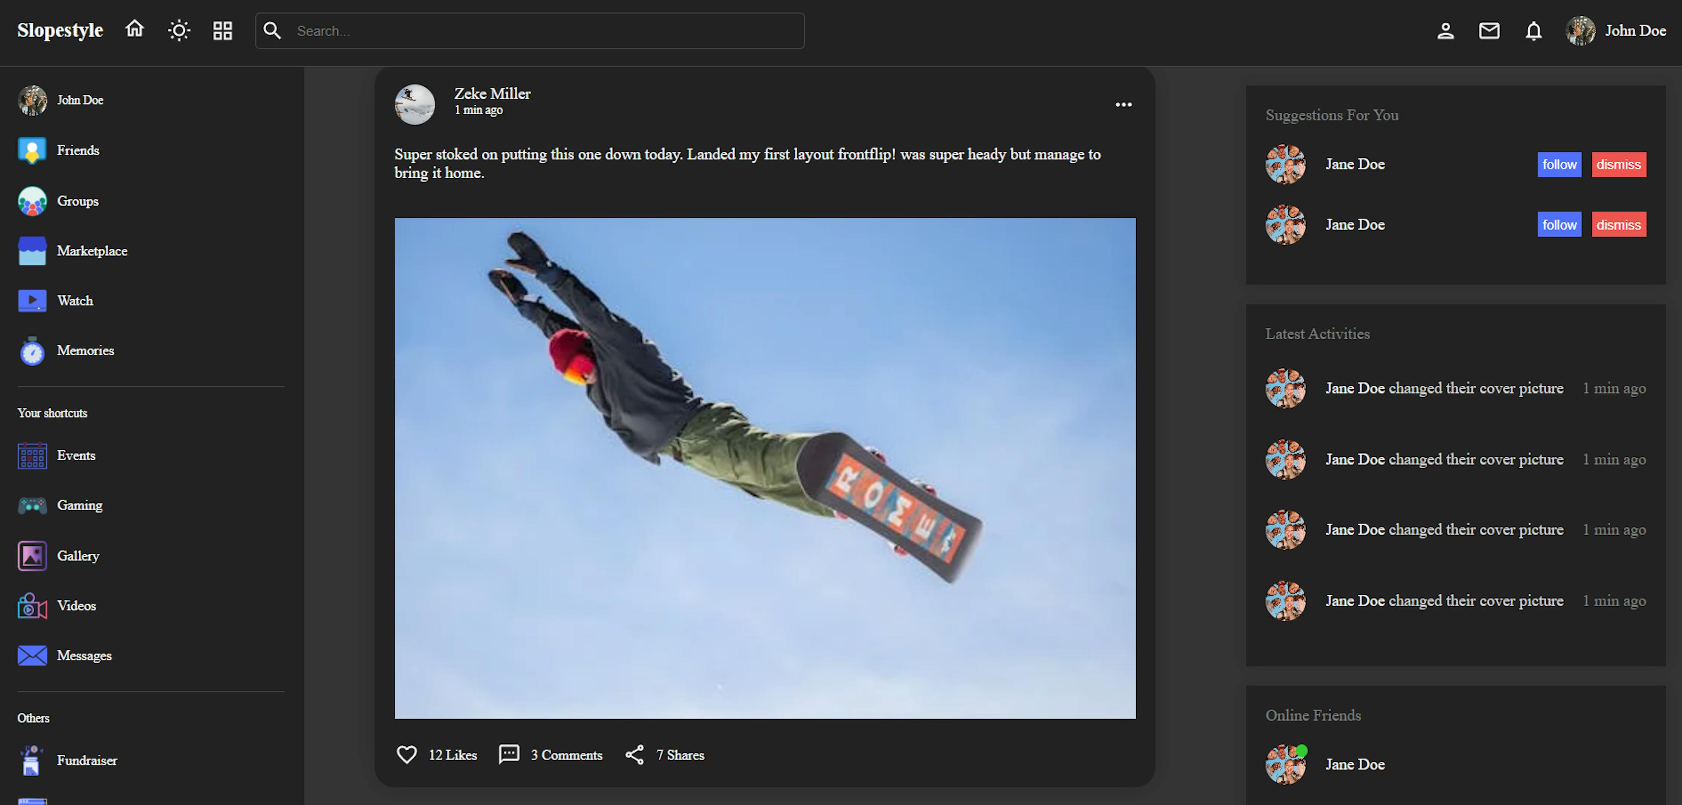1682x805 pixels.
Task: Go to Groups in sidebar
Action: pyautogui.click(x=77, y=201)
